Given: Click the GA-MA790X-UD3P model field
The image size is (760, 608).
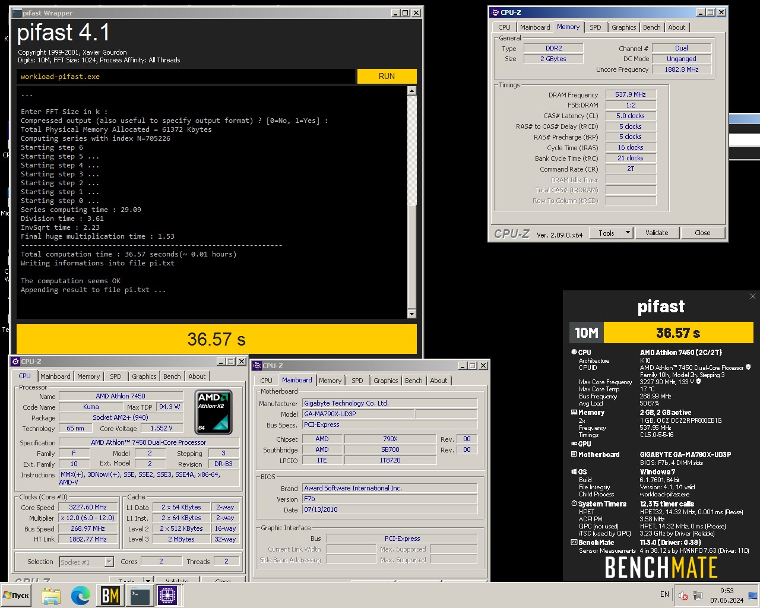Looking at the screenshot, I should tap(358, 414).
